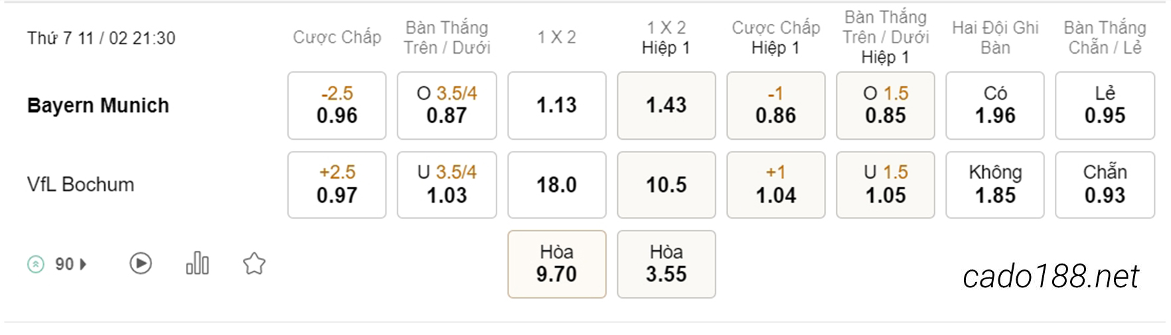Screen dimensions: 1171x335
Task: Pick first-half Over 1.5 at 0.85
Action: coord(886,105)
